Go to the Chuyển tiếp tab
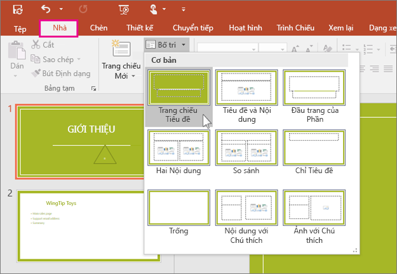 click(193, 28)
